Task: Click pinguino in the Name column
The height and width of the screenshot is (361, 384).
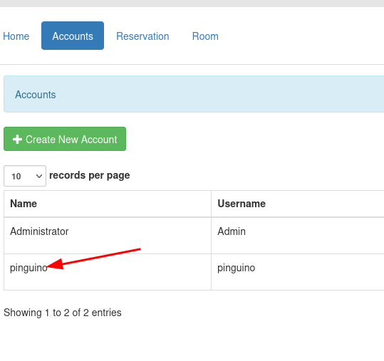Action: tap(28, 268)
